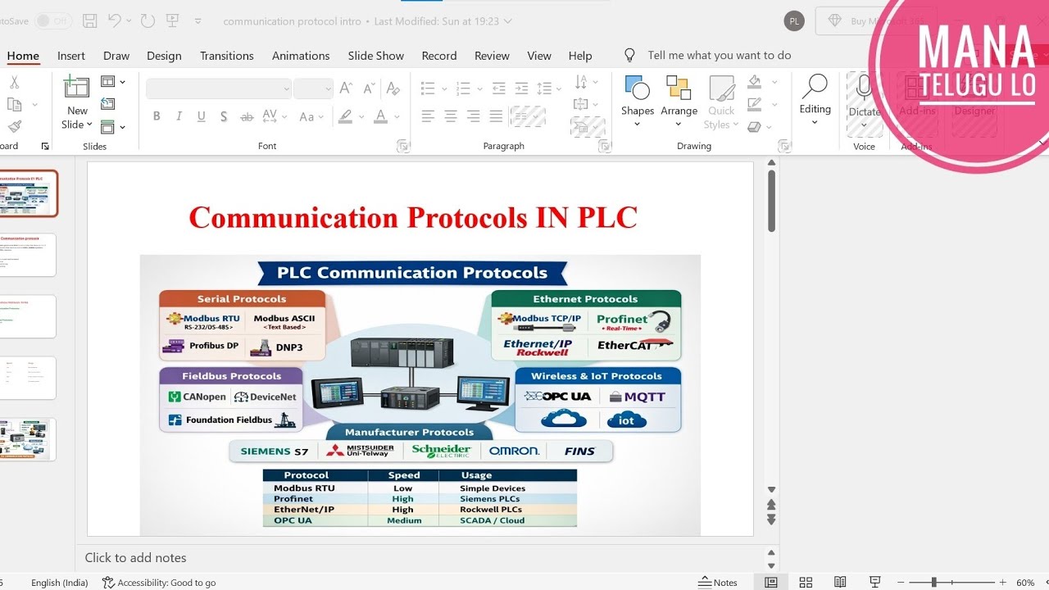1049x590 pixels.
Task: Open the Transitions ribbon tab
Action: (x=227, y=56)
